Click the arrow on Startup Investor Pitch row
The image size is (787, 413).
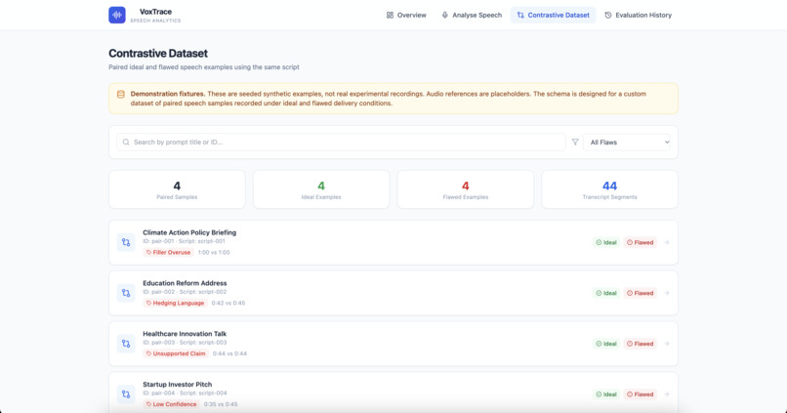click(x=667, y=394)
